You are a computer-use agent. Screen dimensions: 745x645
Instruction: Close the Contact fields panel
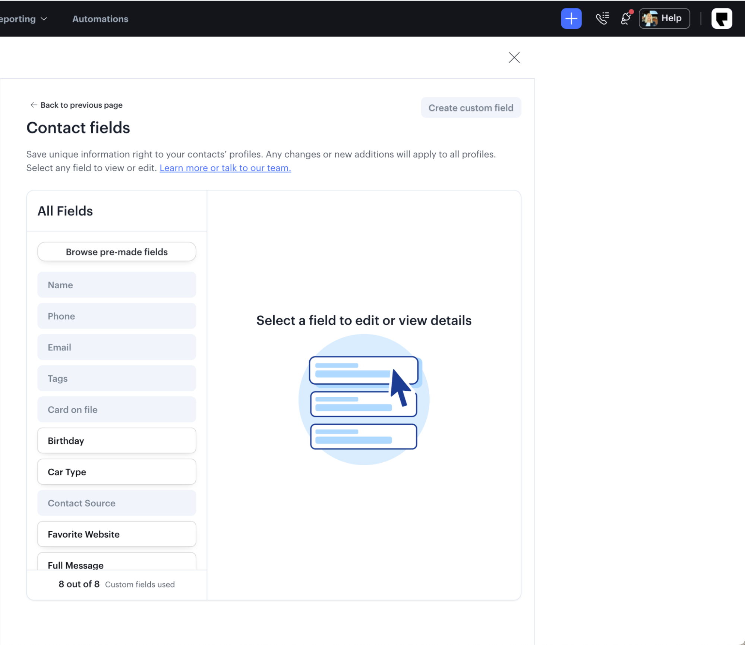tap(514, 57)
